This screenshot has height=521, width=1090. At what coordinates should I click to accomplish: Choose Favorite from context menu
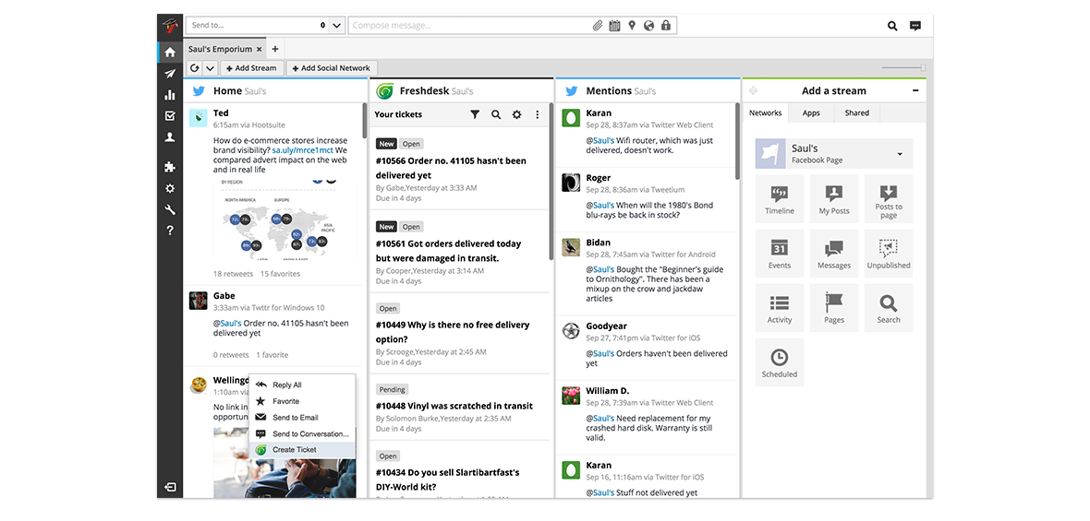coord(302,401)
